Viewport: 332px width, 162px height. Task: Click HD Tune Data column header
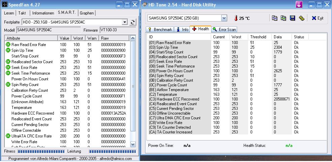coord(281,37)
